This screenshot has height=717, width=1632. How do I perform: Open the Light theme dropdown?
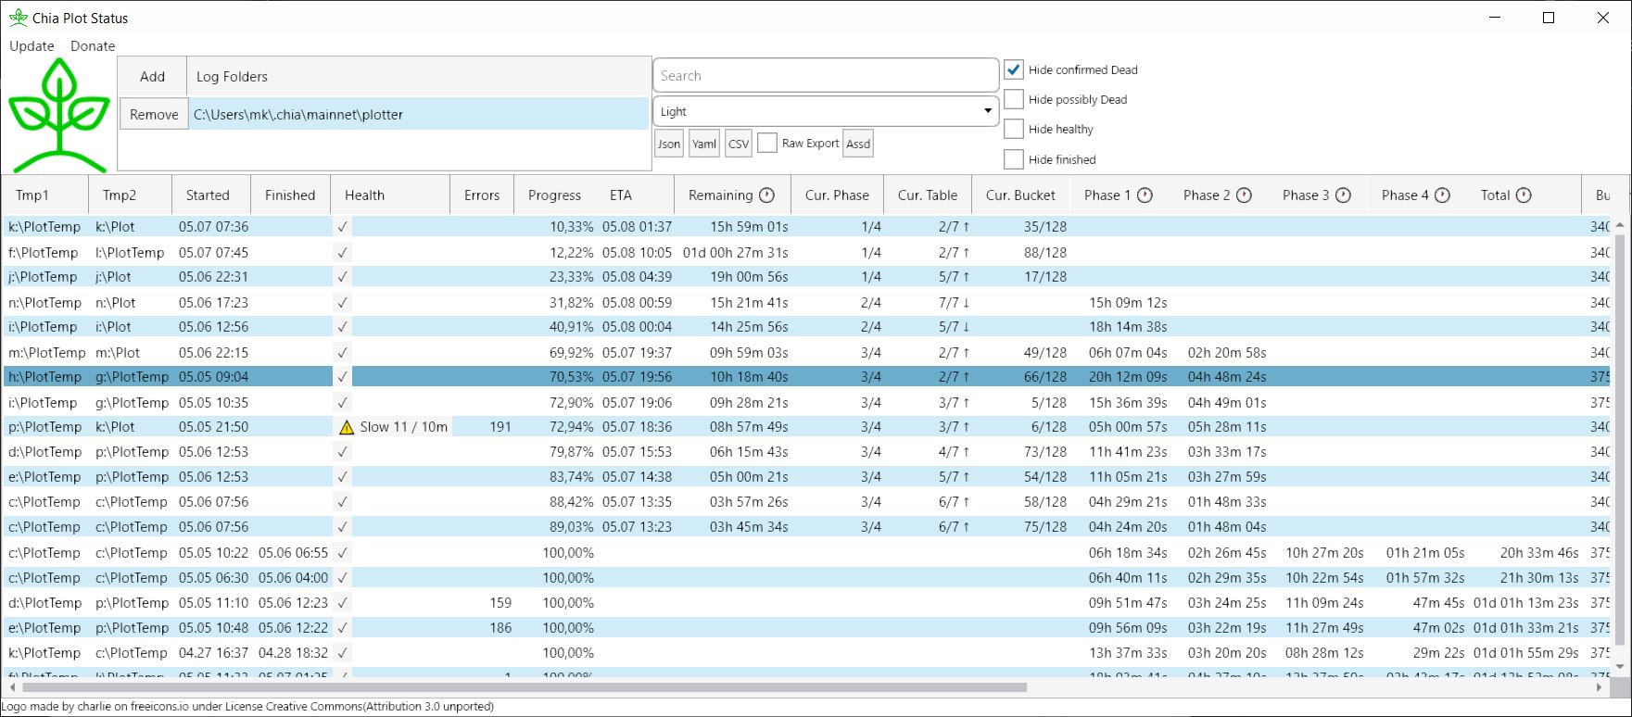(x=826, y=111)
